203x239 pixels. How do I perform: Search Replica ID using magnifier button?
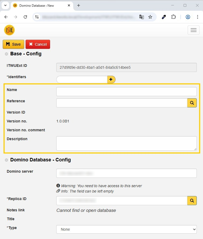pos(192,201)
